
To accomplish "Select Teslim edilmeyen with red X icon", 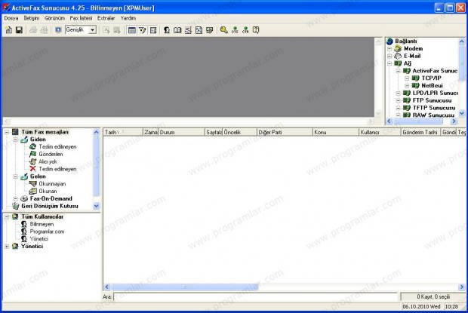I will click(57, 169).
